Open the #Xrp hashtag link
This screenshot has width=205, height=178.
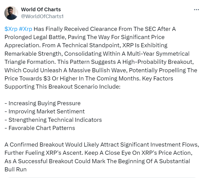(x=26, y=29)
